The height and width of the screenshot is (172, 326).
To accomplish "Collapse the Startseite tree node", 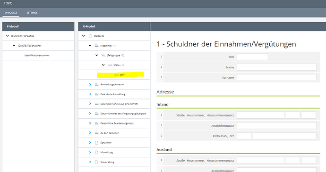I will (83, 36).
